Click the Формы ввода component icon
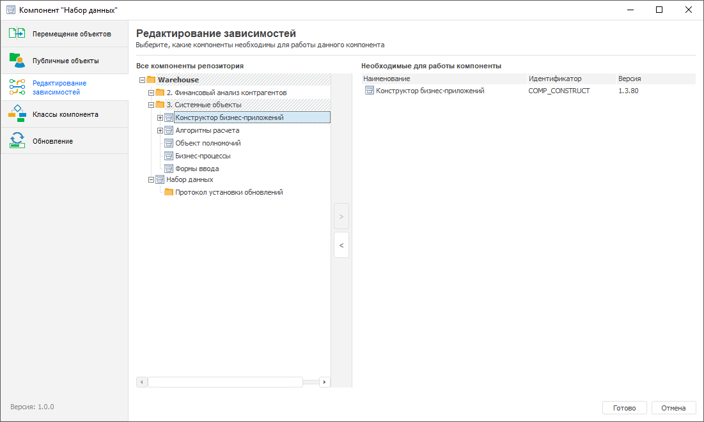 [x=169, y=169]
